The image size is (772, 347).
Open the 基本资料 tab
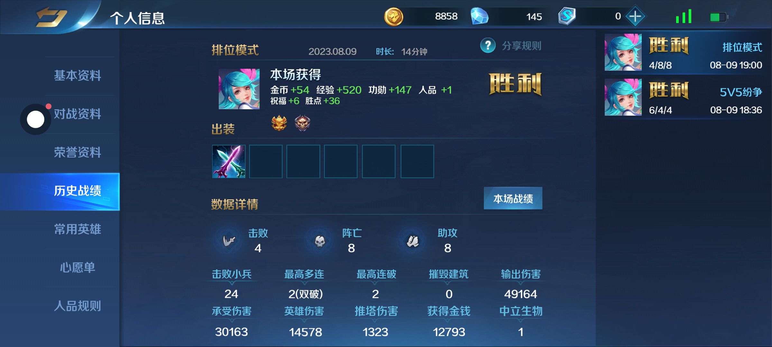click(78, 76)
